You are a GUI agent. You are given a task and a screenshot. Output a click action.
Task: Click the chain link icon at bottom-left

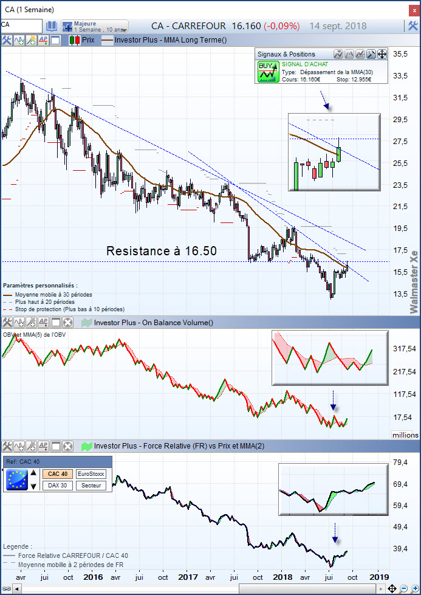tap(5, 588)
